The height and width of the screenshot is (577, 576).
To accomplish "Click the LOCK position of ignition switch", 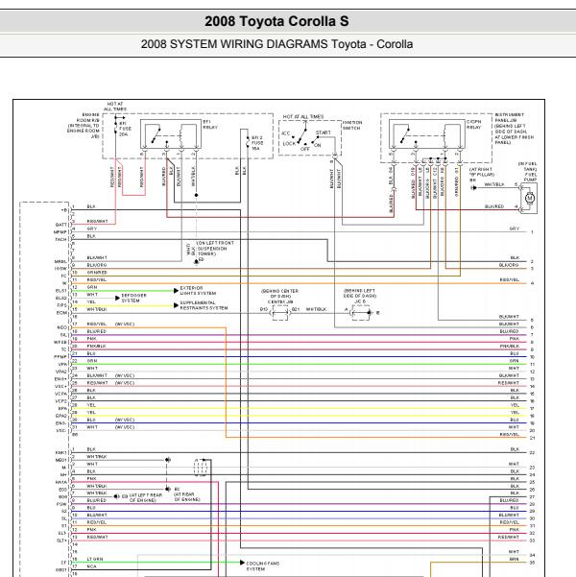I will tap(289, 143).
